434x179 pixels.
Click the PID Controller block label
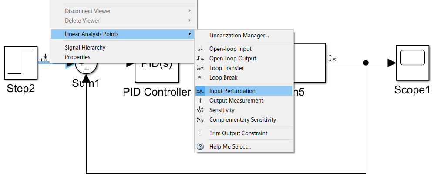[157, 92]
